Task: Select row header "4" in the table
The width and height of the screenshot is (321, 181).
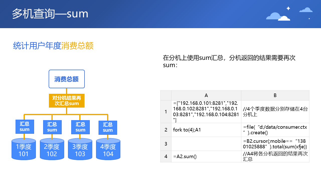Action: (x=166, y=156)
